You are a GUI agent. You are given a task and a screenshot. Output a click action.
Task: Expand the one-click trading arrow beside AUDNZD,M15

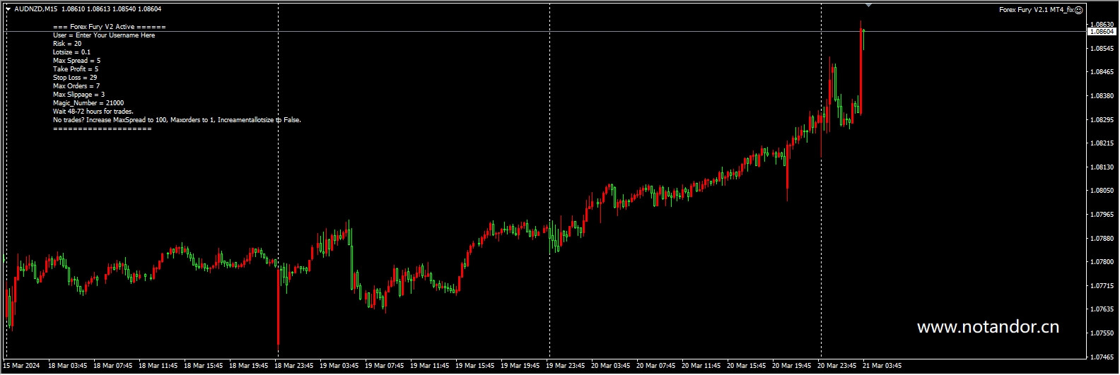coord(8,9)
